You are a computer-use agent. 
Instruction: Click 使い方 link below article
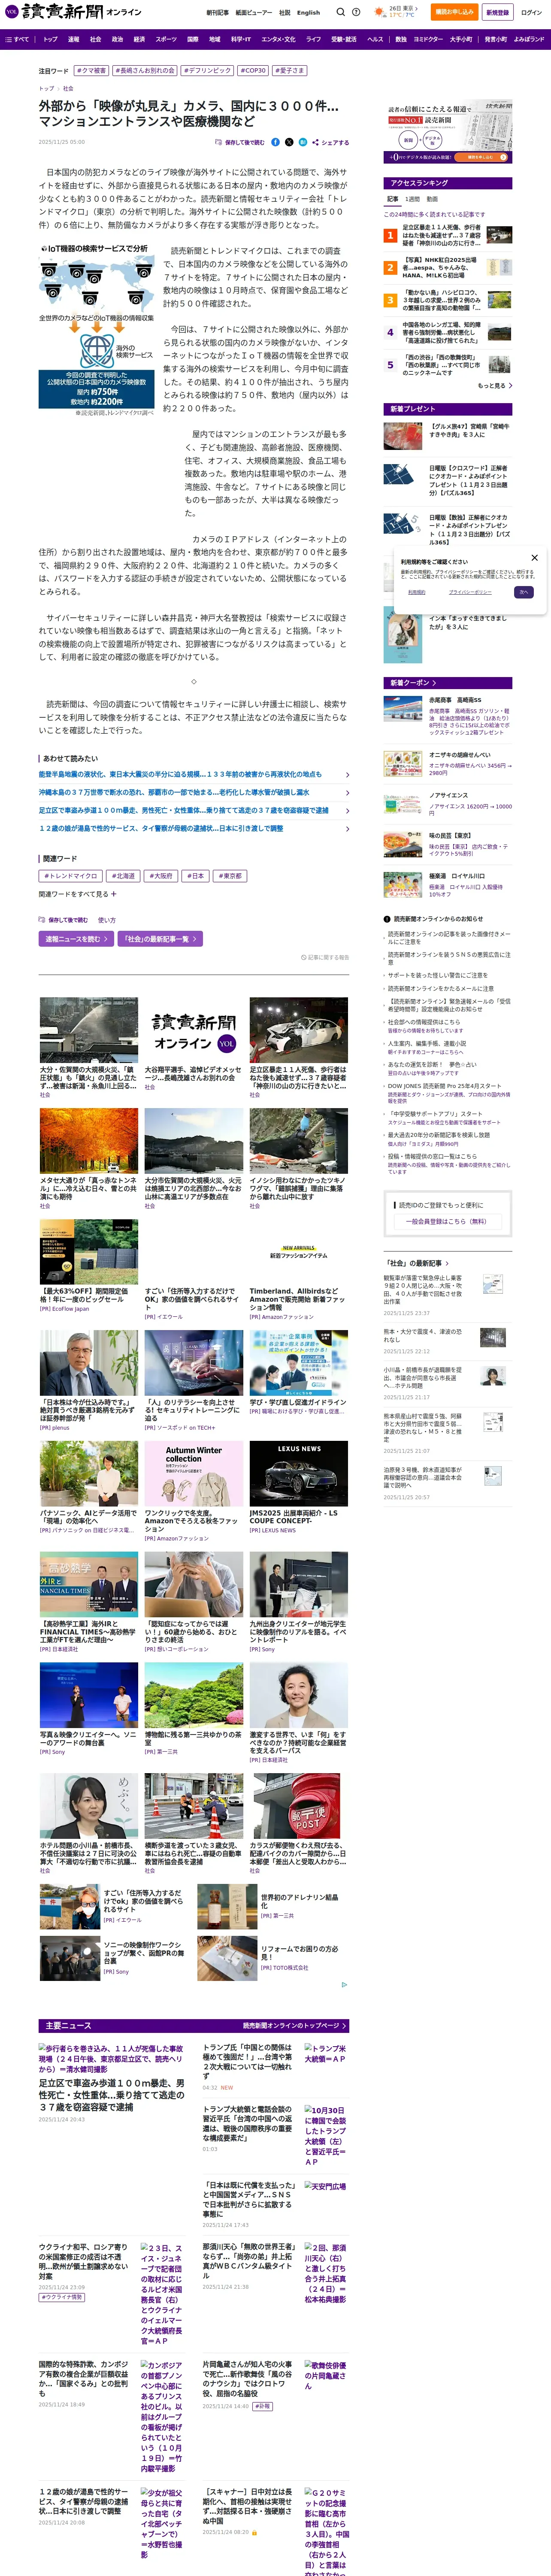click(107, 920)
